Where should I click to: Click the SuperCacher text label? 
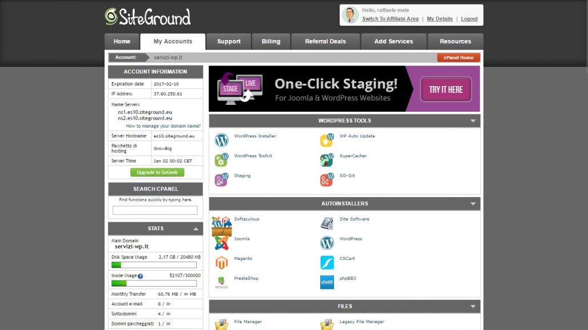click(x=353, y=156)
